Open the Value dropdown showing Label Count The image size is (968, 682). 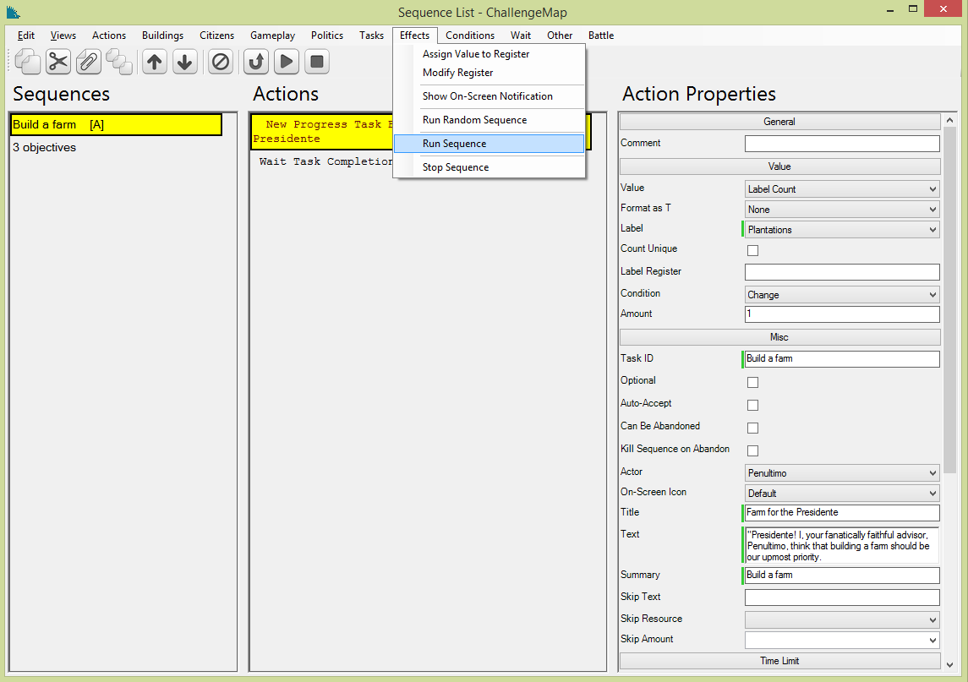click(842, 189)
